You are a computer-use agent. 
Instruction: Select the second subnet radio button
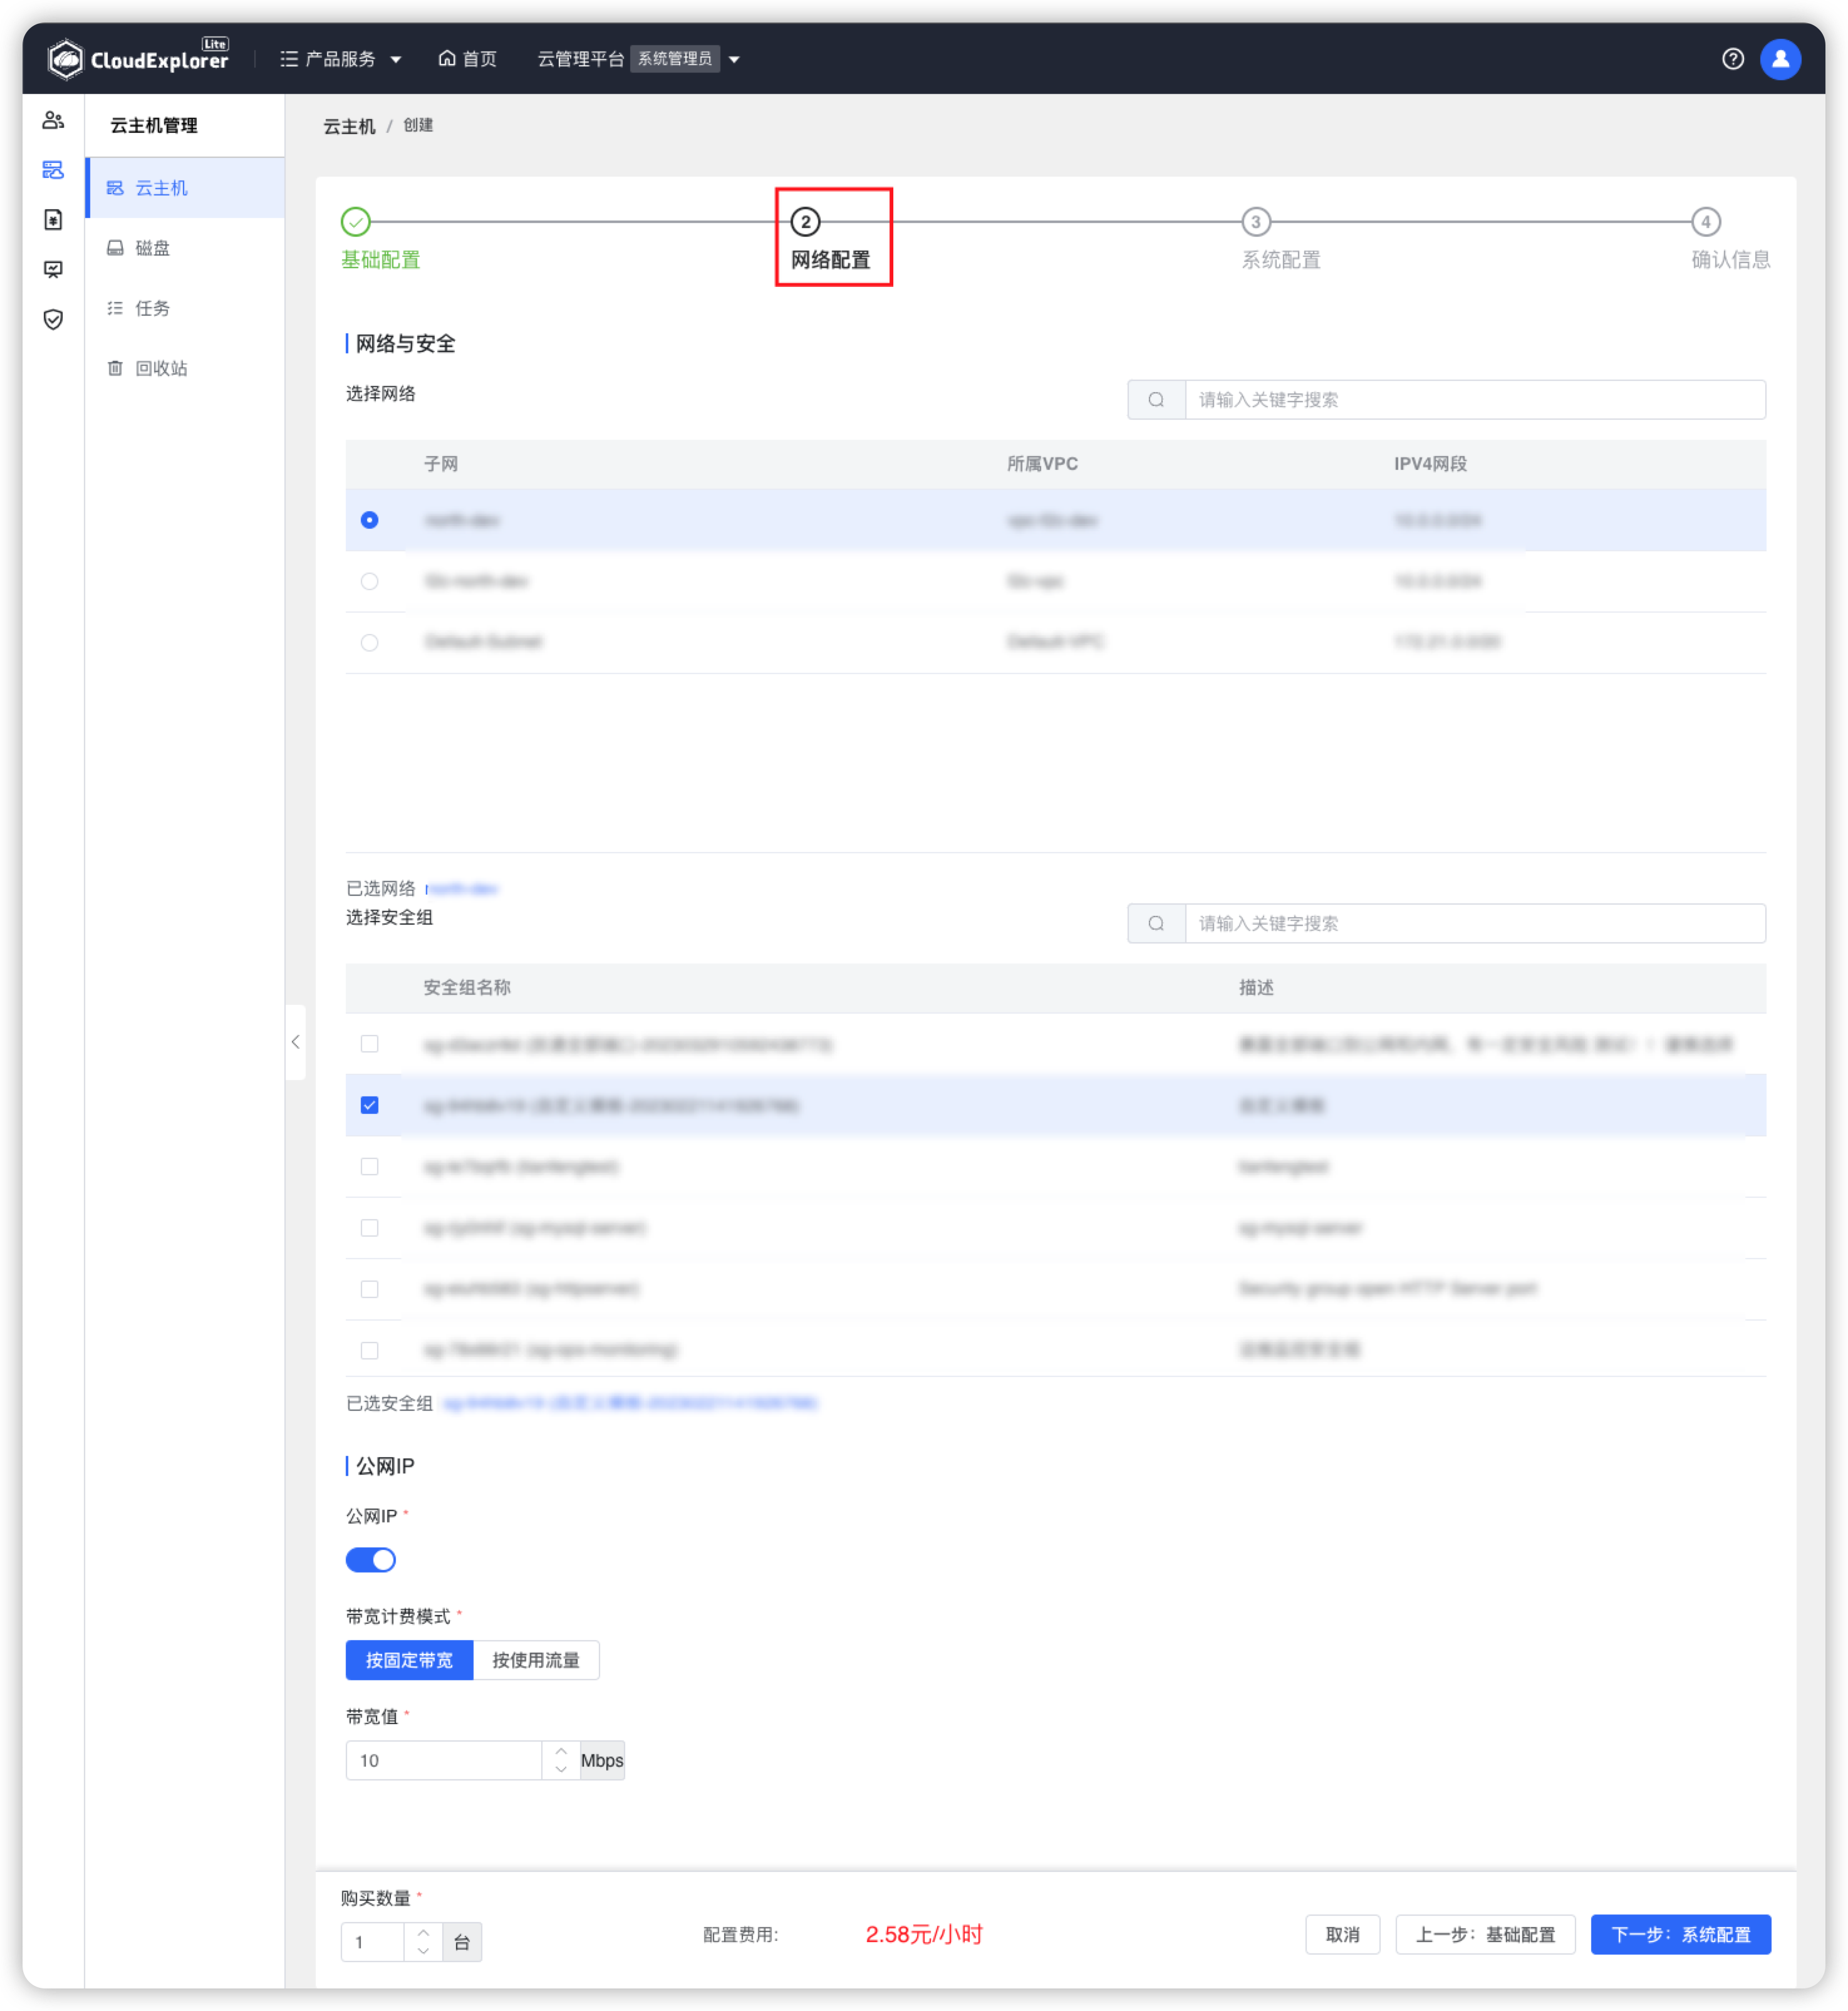[x=369, y=581]
